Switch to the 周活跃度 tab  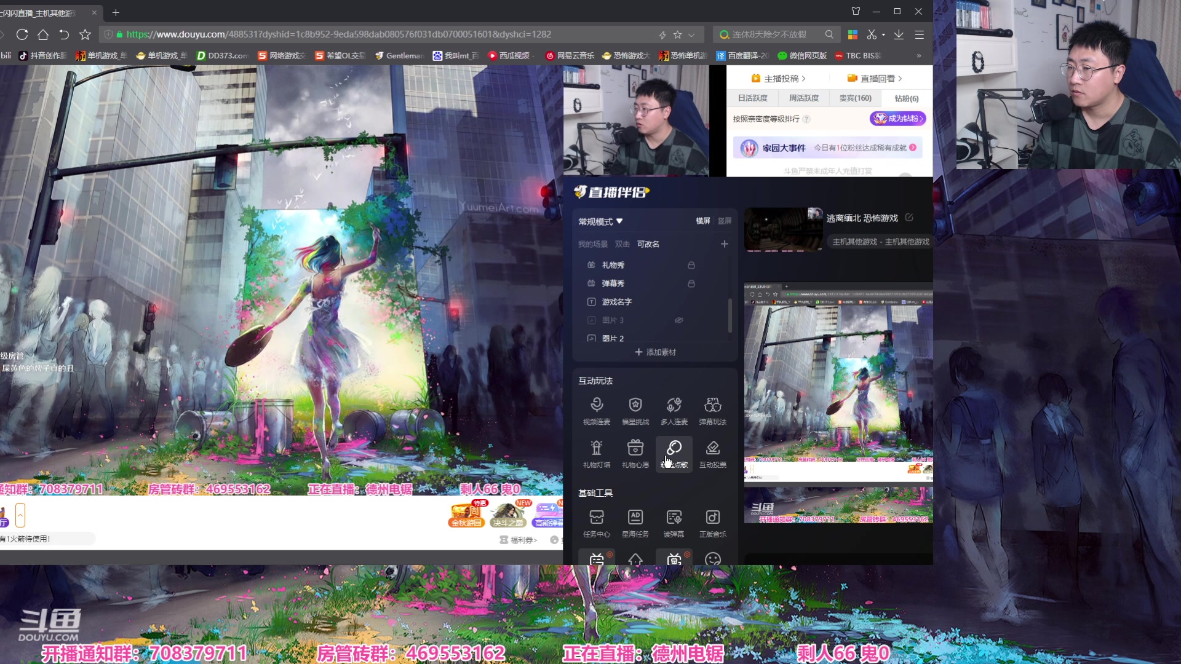click(804, 98)
